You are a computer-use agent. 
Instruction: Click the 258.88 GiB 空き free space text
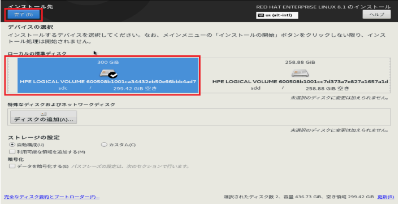(x=327, y=89)
